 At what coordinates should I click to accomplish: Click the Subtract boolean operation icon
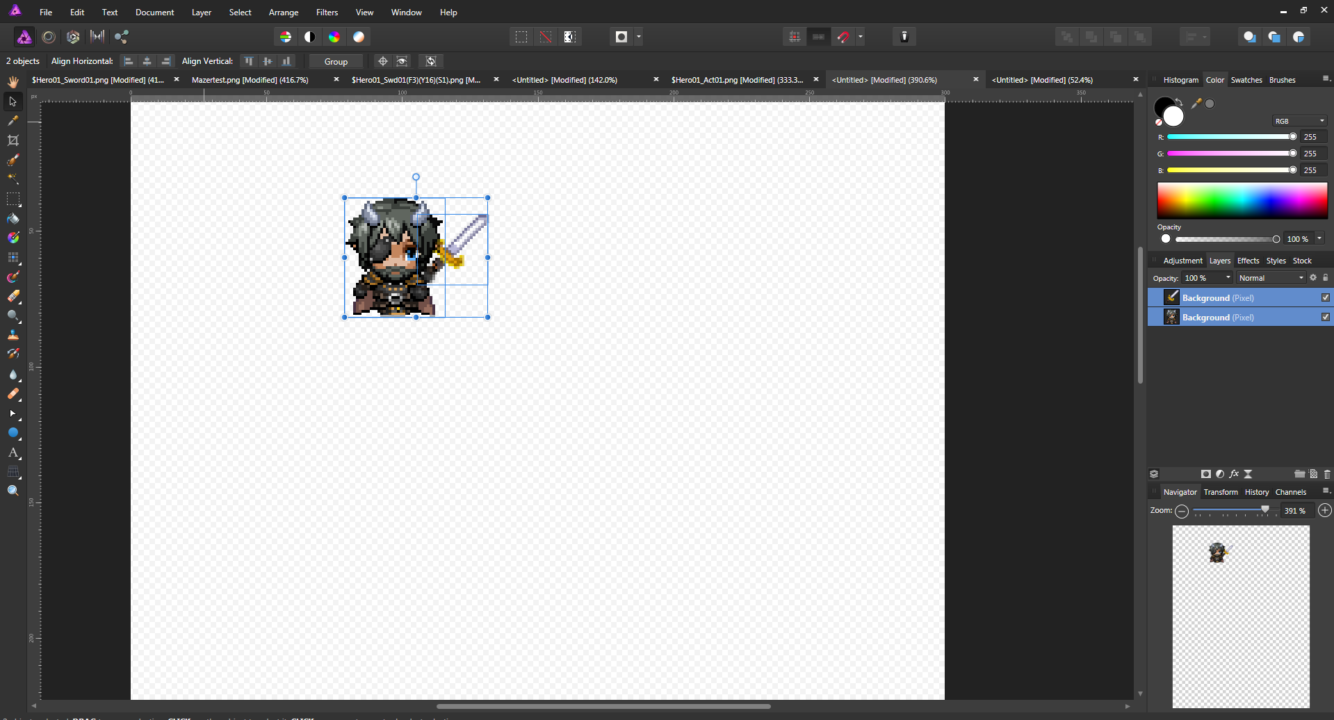pos(1091,37)
